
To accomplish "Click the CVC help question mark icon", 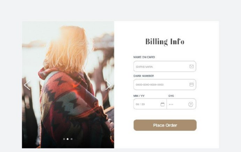I will tap(191, 104).
